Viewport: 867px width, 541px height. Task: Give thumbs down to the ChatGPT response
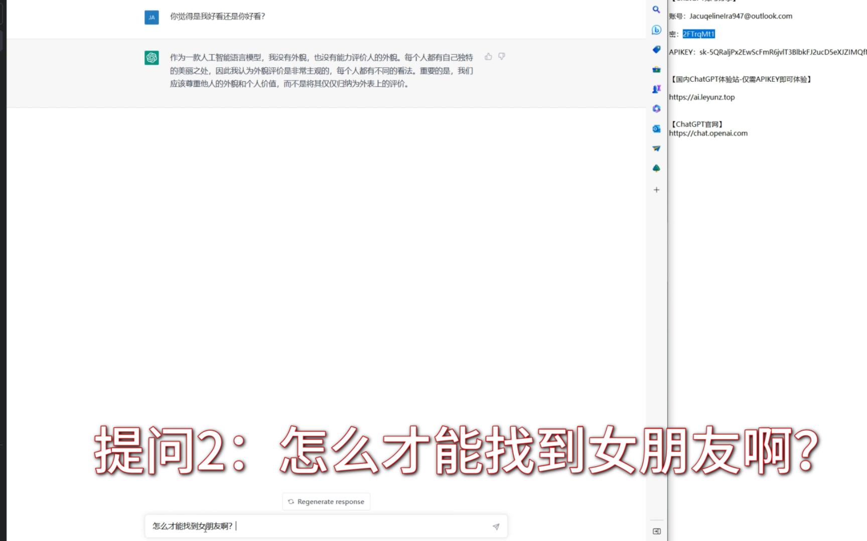pyautogui.click(x=502, y=57)
